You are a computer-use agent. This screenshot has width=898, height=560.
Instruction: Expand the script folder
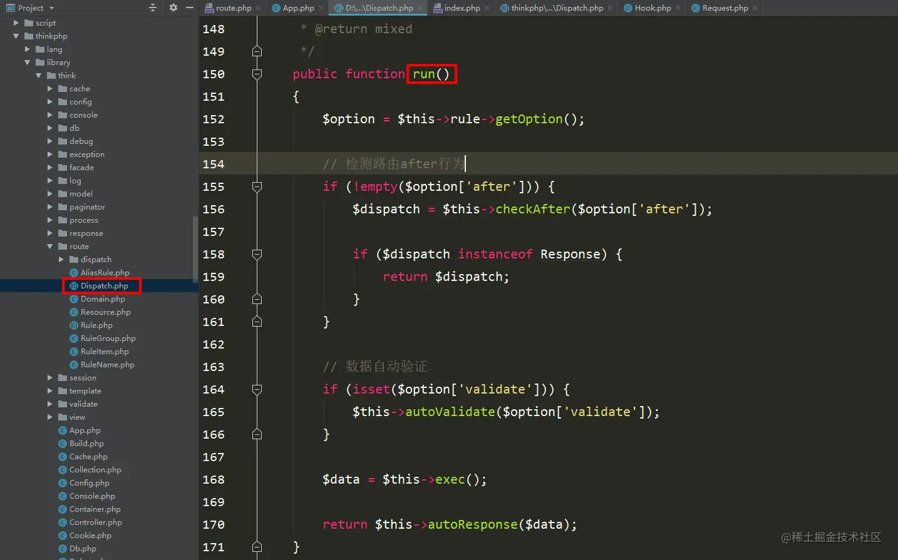(16, 23)
